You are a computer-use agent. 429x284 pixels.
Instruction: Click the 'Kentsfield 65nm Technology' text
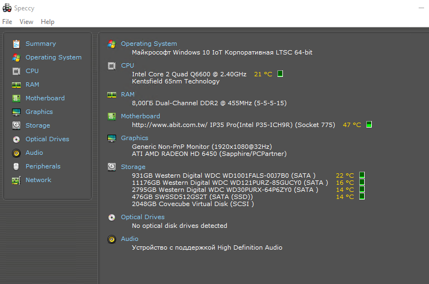coord(176,81)
